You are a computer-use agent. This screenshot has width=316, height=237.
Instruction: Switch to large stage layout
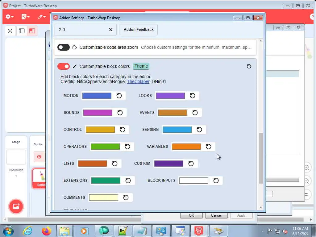click(x=32, y=31)
